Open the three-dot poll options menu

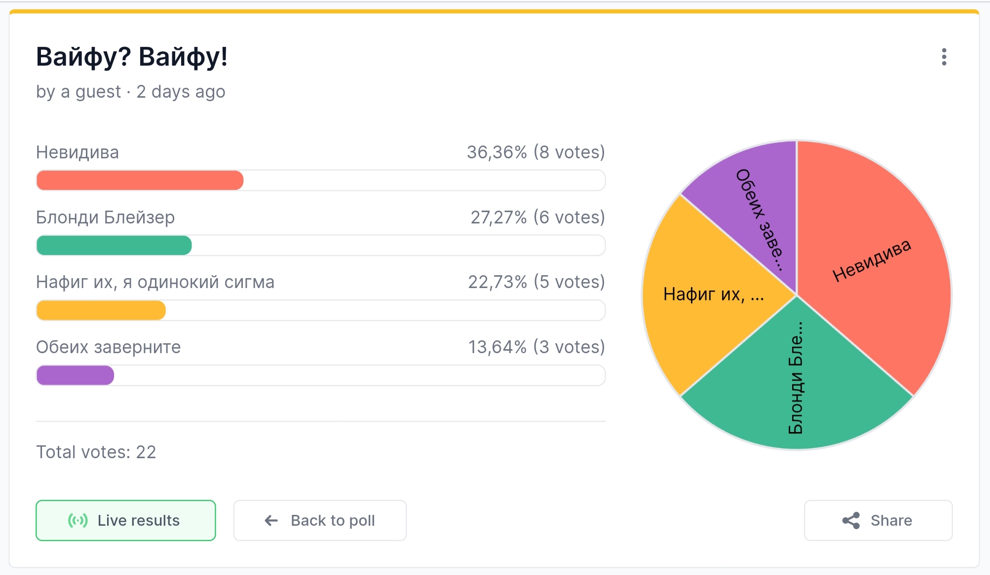(944, 57)
